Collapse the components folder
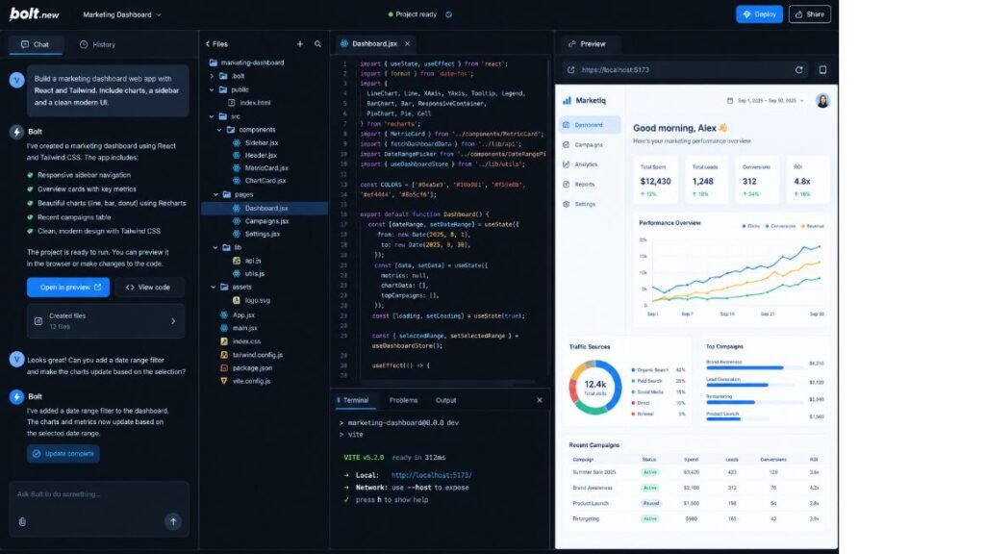The image size is (985, 554). tap(219, 130)
